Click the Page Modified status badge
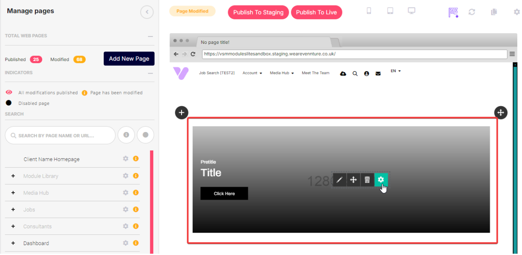 (192, 11)
